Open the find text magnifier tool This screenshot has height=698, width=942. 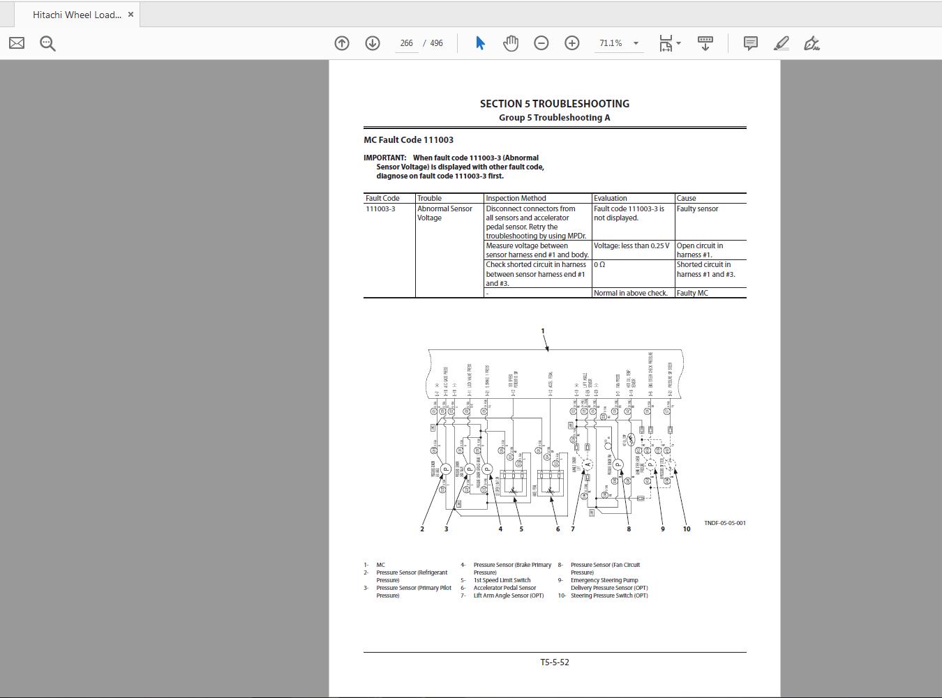[x=47, y=43]
